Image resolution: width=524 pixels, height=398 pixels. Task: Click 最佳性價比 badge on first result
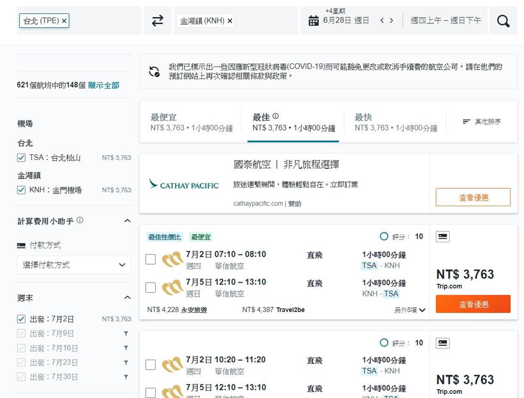tap(165, 237)
